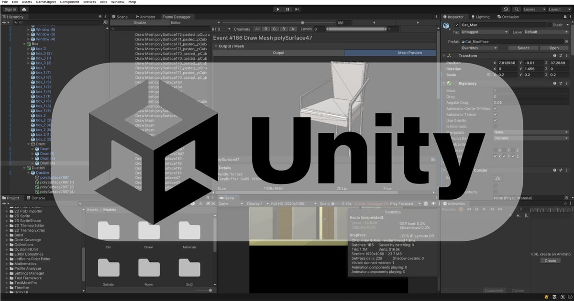The height and width of the screenshot is (301, 574).
Task: Mute audio in the Game view toolbar
Action: click(434, 204)
